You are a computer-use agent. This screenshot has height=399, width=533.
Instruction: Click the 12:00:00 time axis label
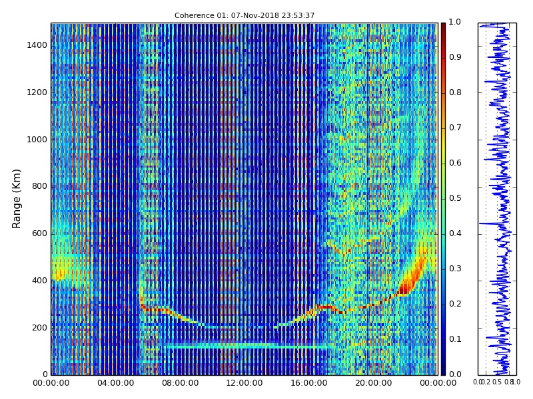pos(245,383)
